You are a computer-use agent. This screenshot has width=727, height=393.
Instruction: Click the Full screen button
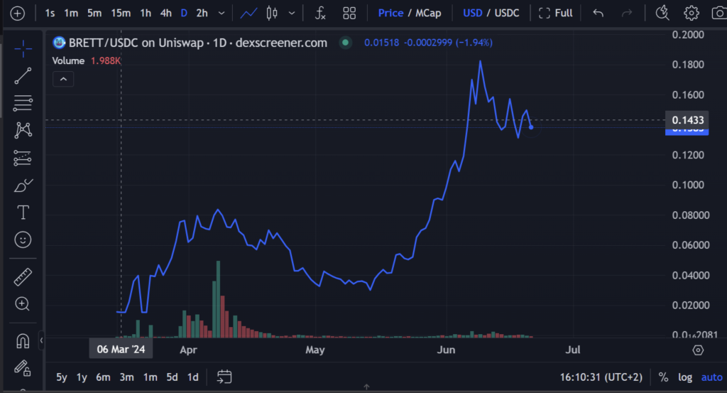(x=556, y=13)
